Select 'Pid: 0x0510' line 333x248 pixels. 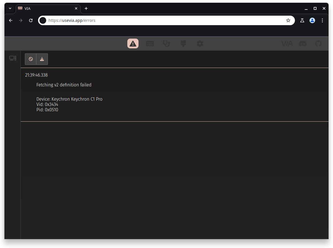(x=47, y=110)
